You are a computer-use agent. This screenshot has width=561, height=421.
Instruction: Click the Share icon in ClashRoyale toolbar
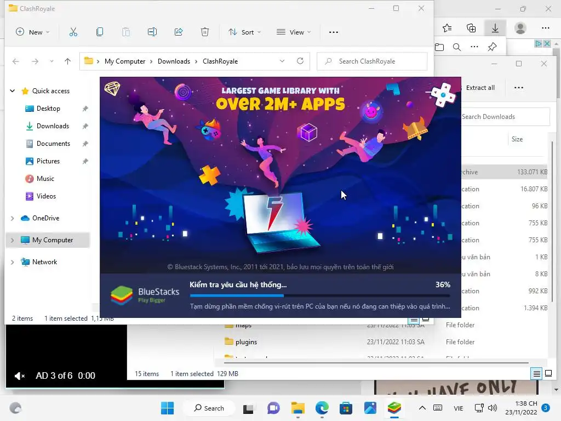[179, 32]
